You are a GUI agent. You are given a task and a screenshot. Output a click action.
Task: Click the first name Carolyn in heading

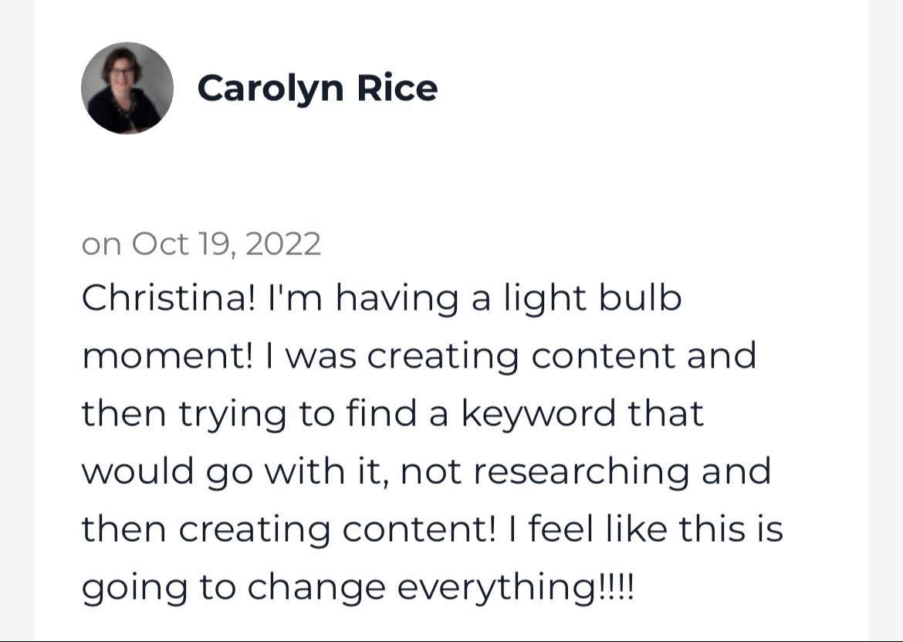[270, 89]
